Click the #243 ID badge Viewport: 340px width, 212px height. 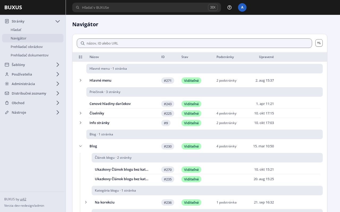click(168, 104)
